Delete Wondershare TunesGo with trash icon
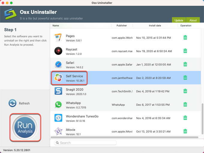Image resolution: width=204 pixels, height=153 pixels. pos(185,118)
